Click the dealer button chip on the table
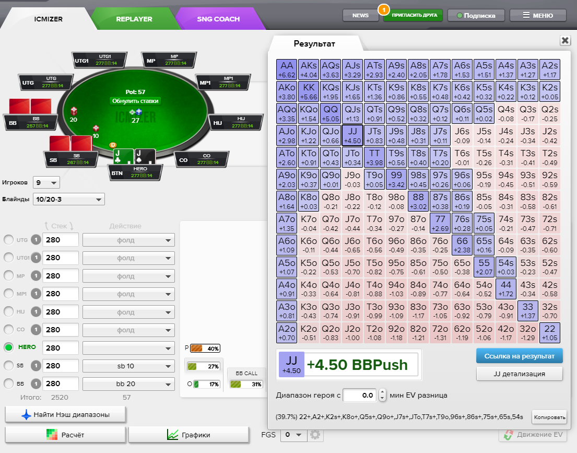The width and height of the screenshot is (577, 453). coord(113,145)
